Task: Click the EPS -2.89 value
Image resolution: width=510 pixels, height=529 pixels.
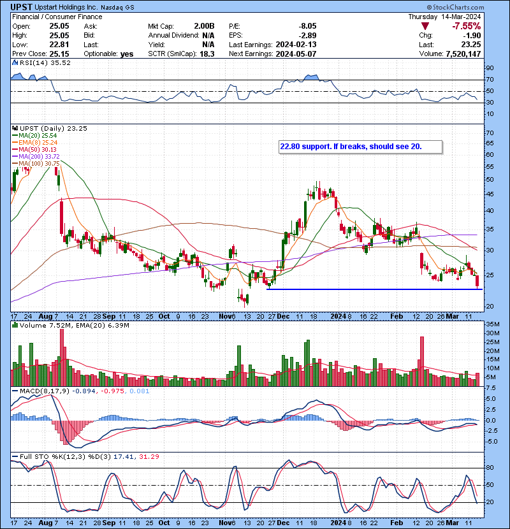Action: click(307, 35)
